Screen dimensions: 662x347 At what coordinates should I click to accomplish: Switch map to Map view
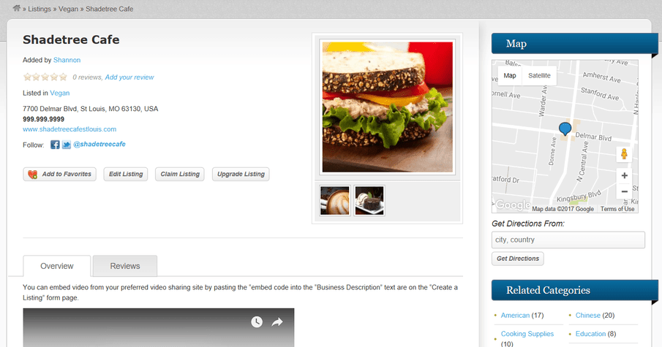(x=510, y=75)
